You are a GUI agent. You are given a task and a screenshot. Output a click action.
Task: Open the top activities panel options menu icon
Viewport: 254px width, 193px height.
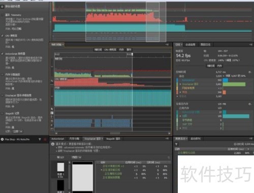point(251,139)
